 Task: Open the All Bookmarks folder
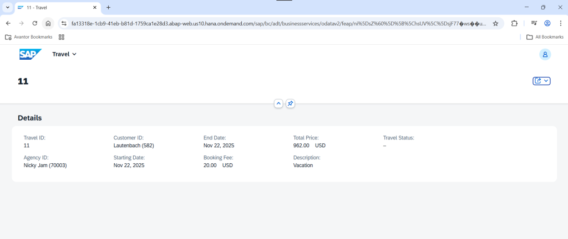(545, 37)
